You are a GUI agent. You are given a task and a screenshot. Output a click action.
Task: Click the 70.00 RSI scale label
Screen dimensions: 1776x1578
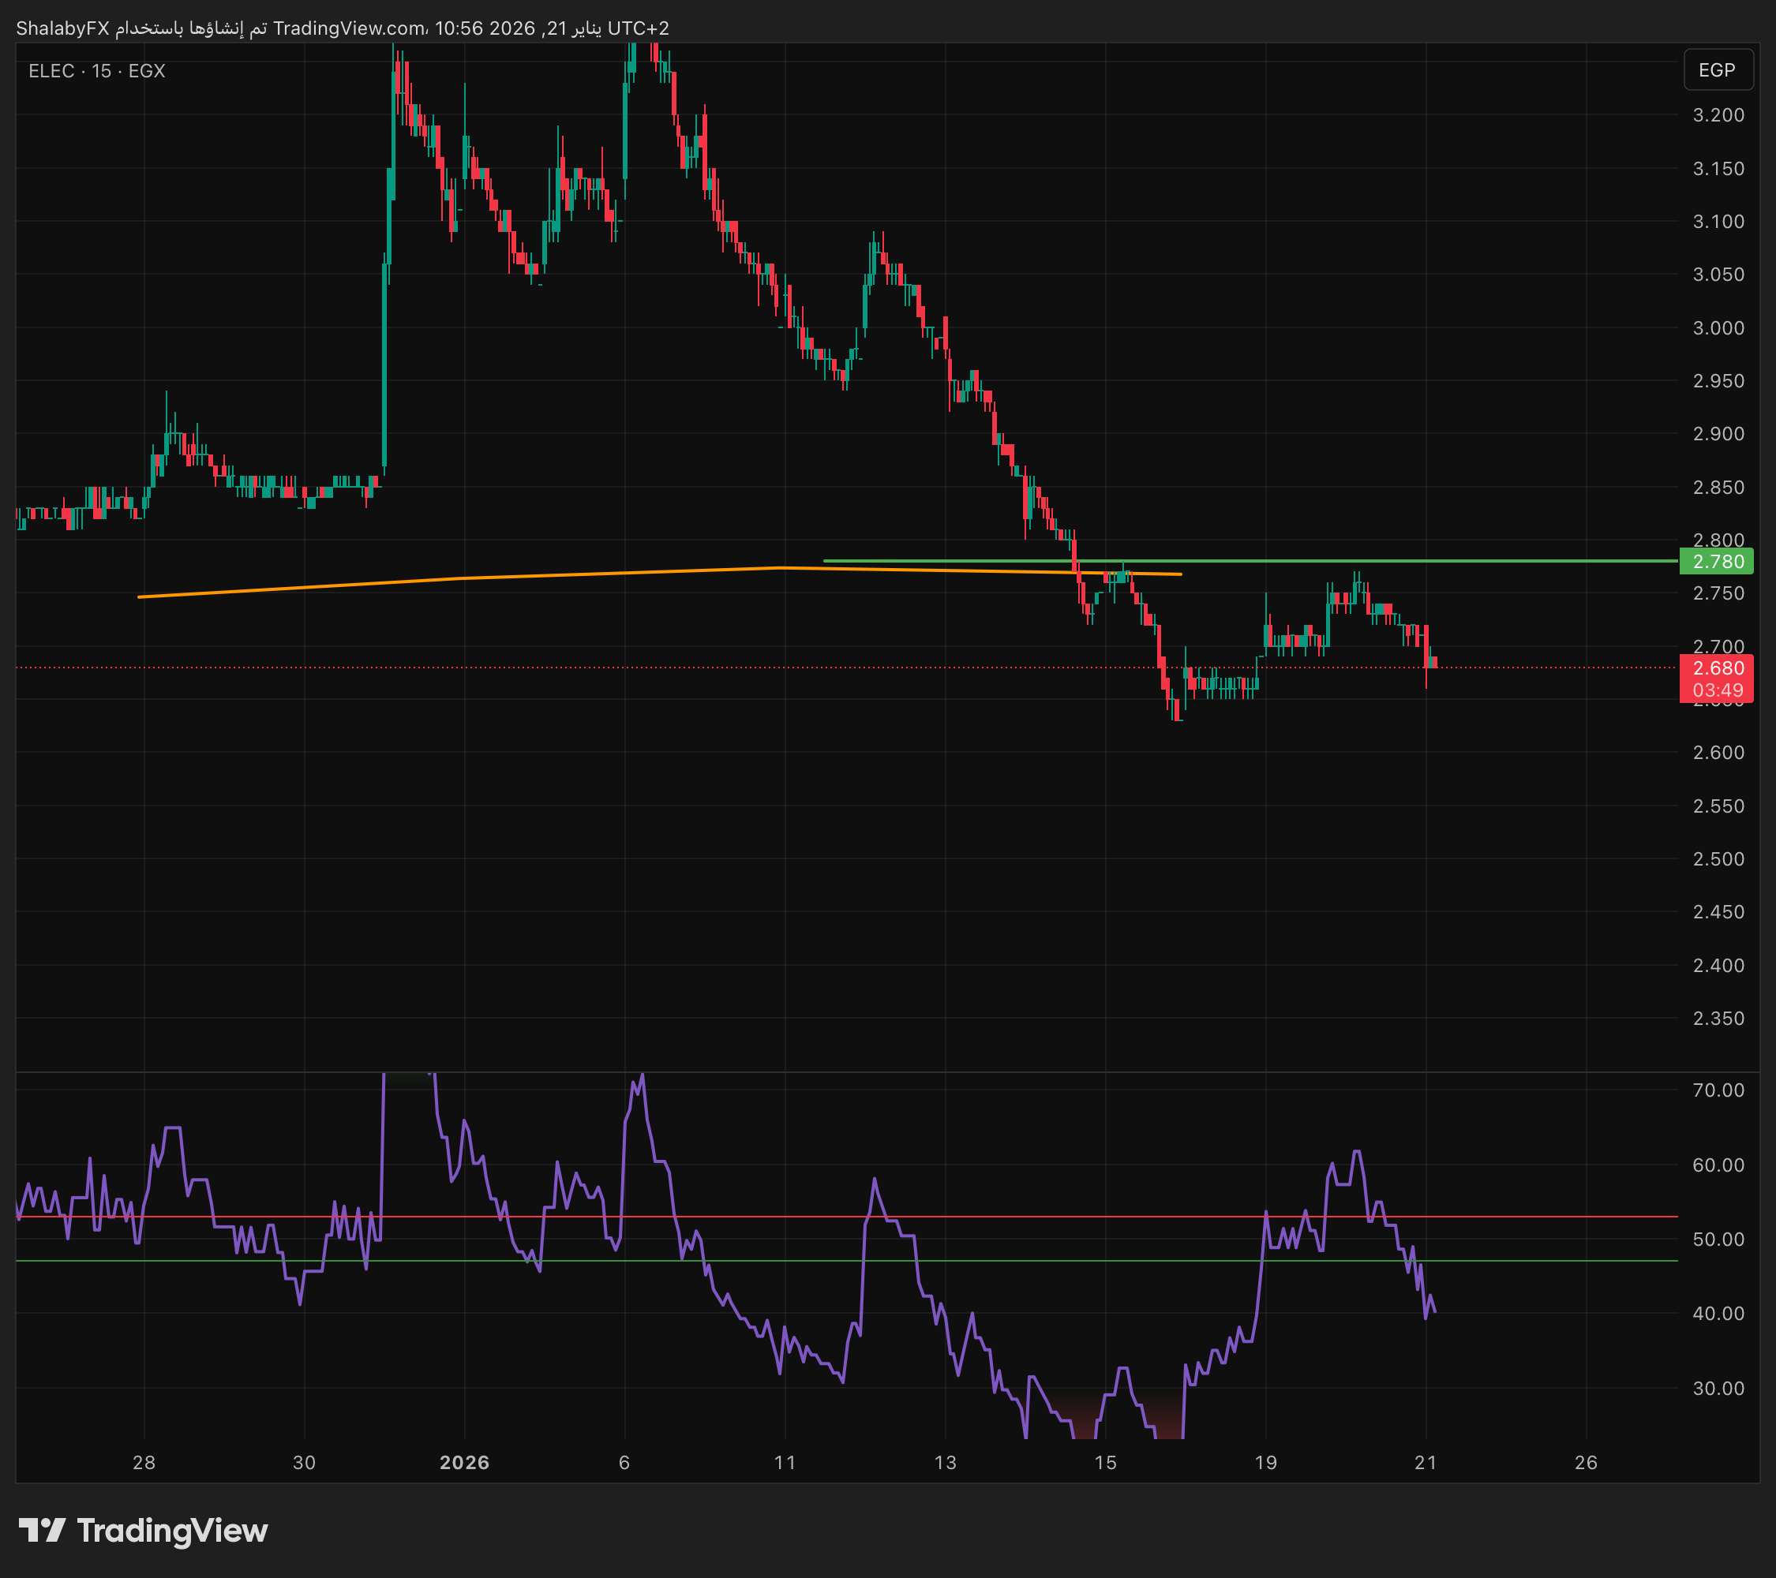(1718, 1090)
